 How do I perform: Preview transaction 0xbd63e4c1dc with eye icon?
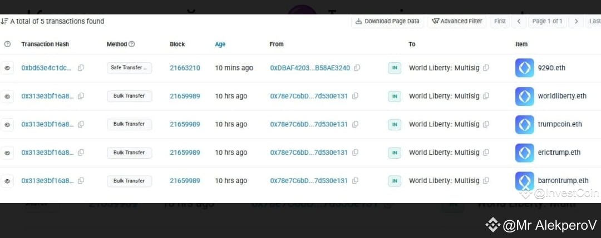(7, 68)
